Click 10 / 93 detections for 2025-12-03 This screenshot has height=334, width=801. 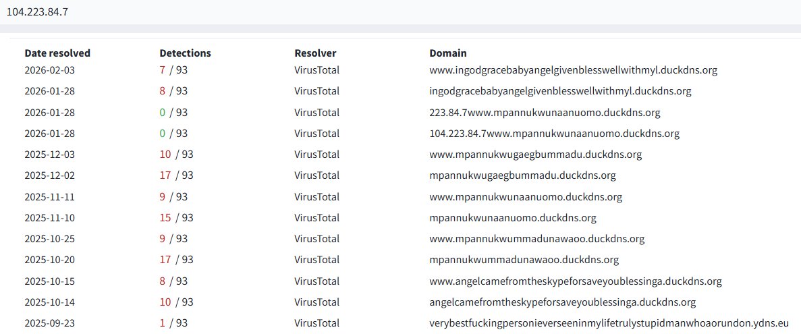[x=176, y=155]
